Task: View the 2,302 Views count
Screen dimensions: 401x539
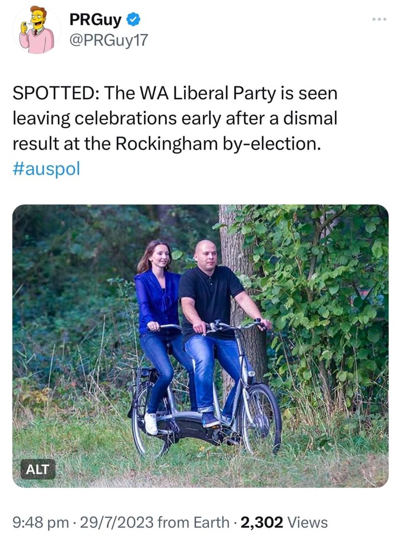Action: [284, 522]
